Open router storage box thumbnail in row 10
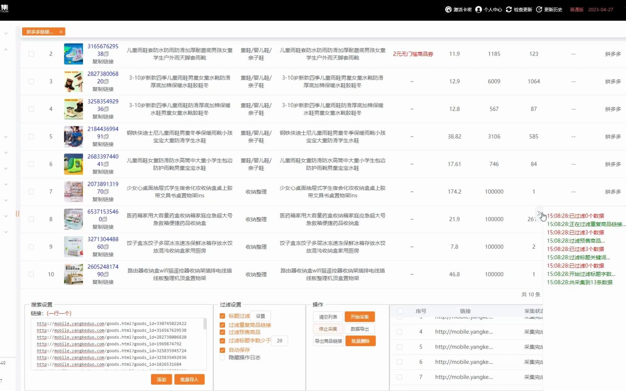 [x=74, y=274]
